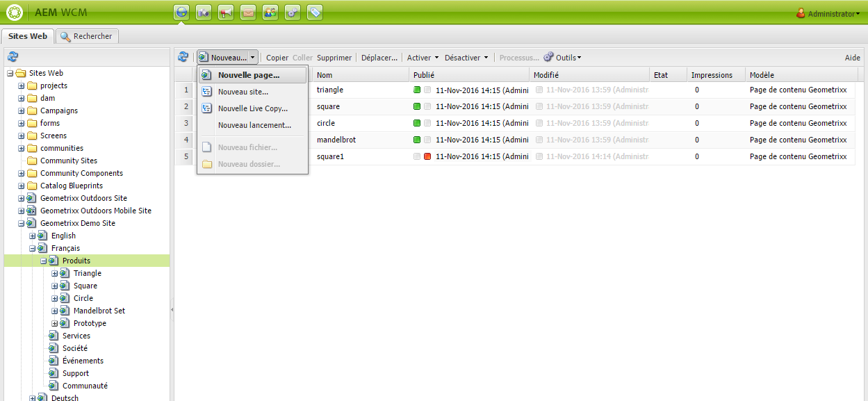Select the Geometrixx Outdoors Site tree item
The image size is (868, 401).
pos(83,198)
